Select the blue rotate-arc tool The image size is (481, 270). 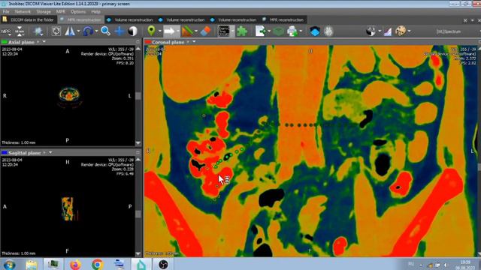pyautogui.click(x=88, y=31)
